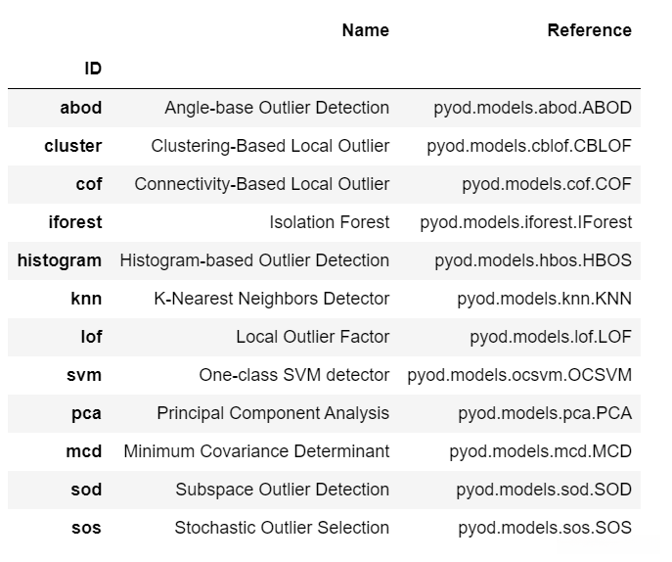The height and width of the screenshot is (562, 672).
Task: Click the Name column header
Action: tap(365, 30)
